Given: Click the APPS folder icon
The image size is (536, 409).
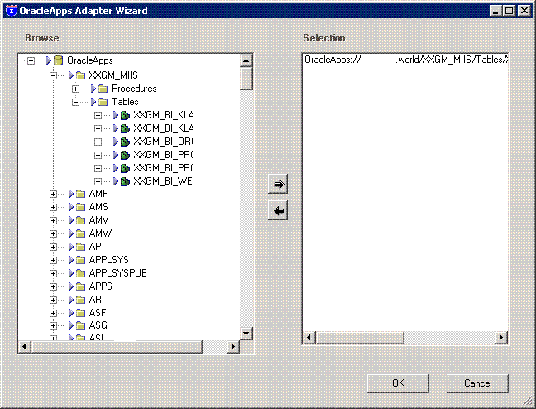Looking at the screenshot, I should coord(81,286).
